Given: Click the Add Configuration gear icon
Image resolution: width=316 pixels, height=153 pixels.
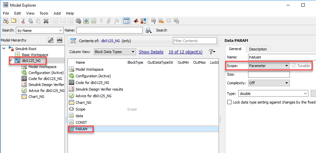Looking at the screenshot, I should [x=79, y=21].
